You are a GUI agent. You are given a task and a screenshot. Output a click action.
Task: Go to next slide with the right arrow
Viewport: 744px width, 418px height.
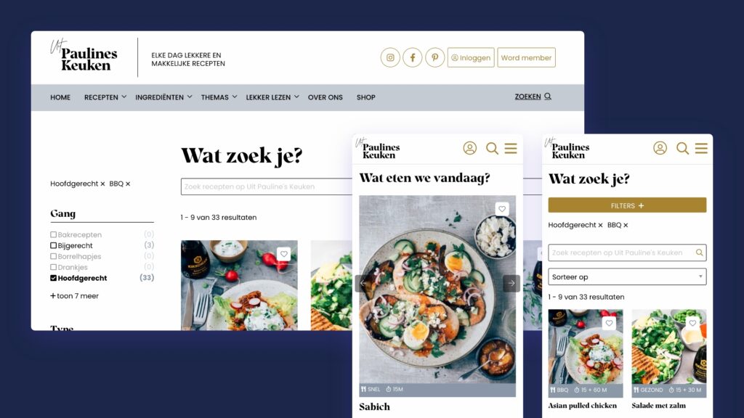point(511,284)
